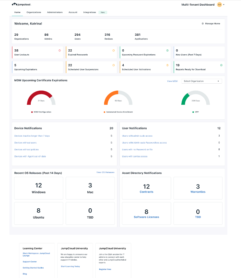This screenshot has height=278, width=241.
Task: Switch to the Home tab
Action: pyautogui.click(x=17, y=12)
